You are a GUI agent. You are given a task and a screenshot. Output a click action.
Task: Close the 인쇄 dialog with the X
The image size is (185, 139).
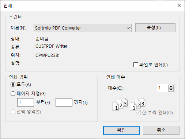(x=179, y=5)
